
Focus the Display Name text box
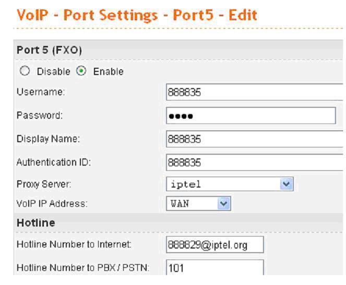pyautogui.click(x=255, y=139)
